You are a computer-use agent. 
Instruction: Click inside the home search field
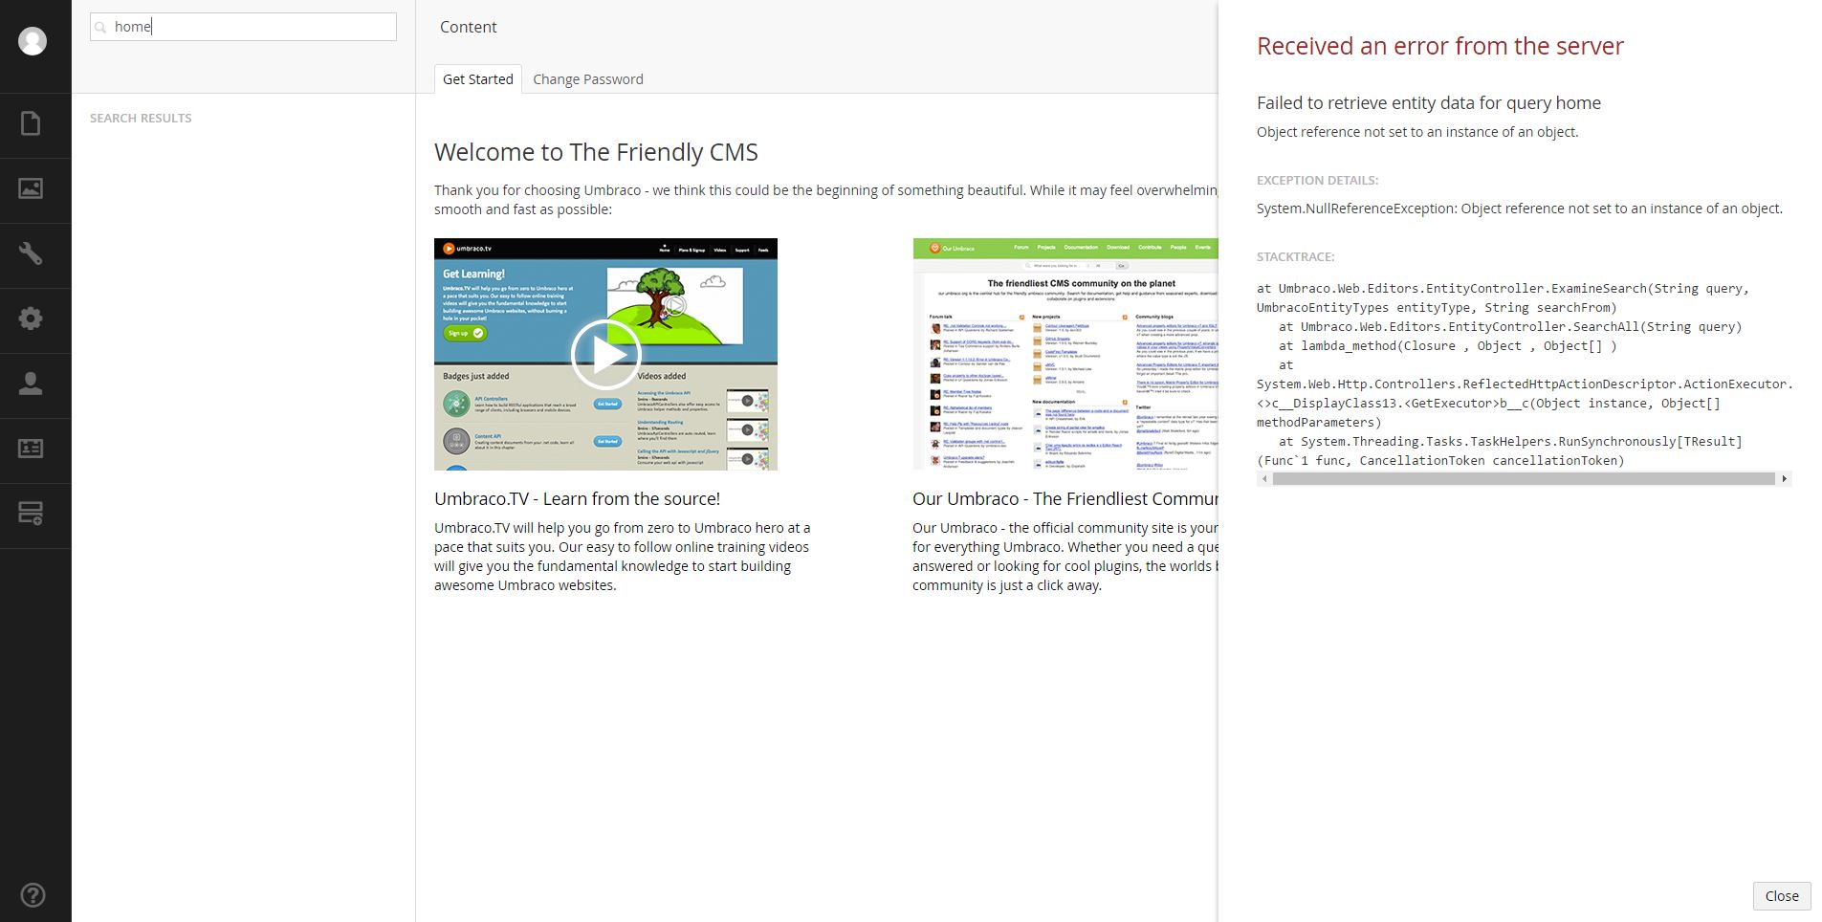[242, 27]
